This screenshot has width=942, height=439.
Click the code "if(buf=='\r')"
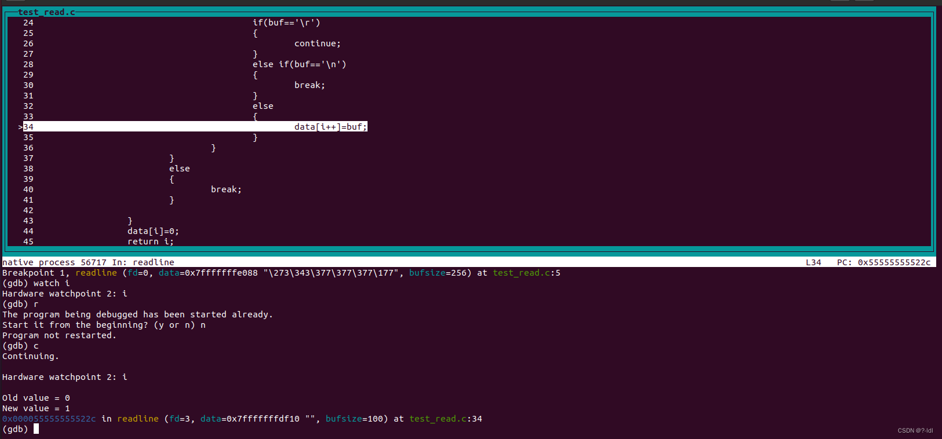(x=286, y=23)
